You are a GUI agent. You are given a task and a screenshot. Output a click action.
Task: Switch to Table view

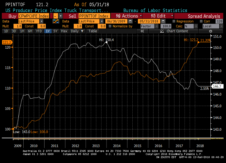click(93, 31)
